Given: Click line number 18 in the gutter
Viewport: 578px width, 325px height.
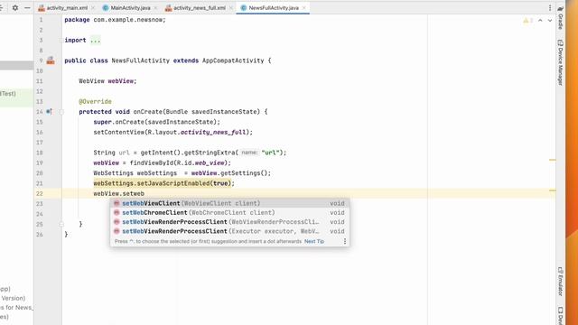Looking at the screenshot, I should point(40,153).
